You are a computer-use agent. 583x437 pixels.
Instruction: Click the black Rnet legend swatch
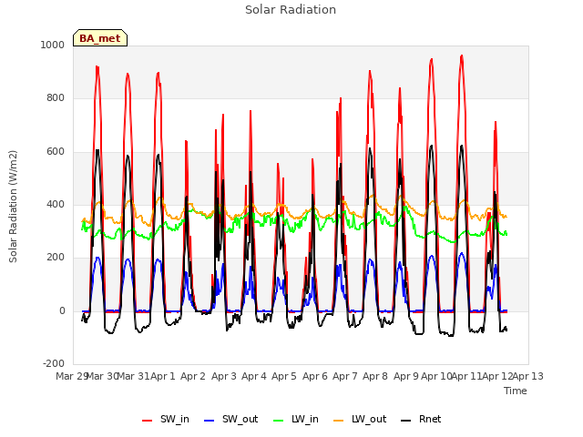pos(406,421)
